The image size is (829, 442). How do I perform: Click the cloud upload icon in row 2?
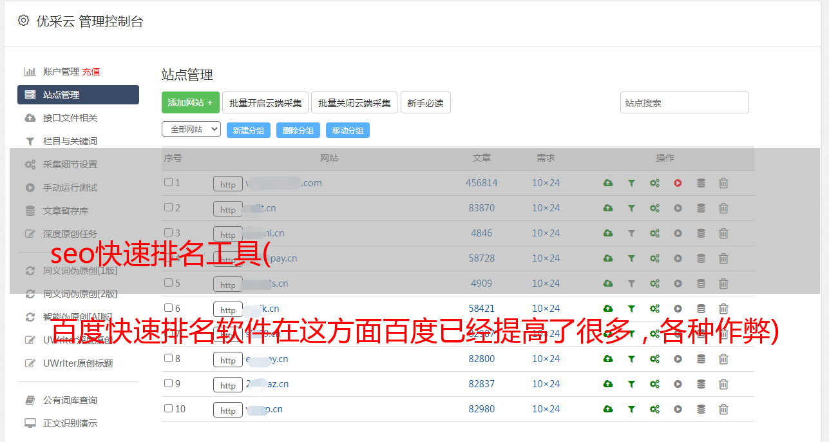[608, 208]
